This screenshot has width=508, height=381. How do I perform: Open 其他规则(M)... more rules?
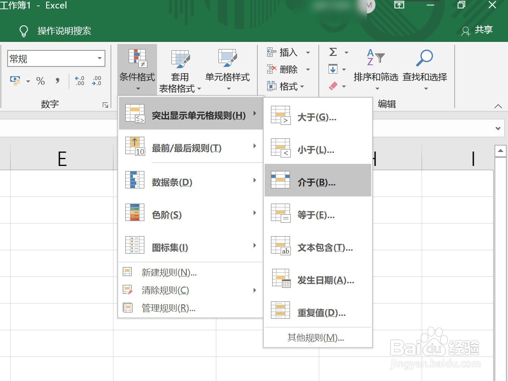point(318,337)
